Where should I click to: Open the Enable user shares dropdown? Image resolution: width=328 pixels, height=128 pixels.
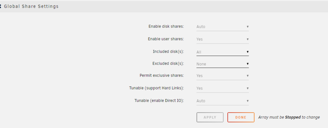(x=223, y=39)
